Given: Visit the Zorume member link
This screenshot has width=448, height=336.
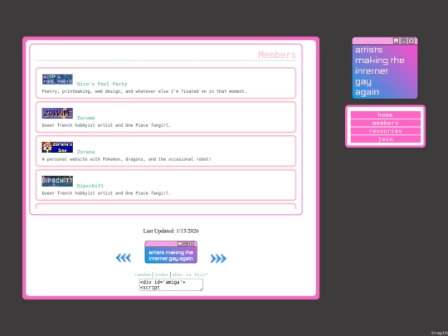Looking at the screenshot, I should (x=85, y=118).
